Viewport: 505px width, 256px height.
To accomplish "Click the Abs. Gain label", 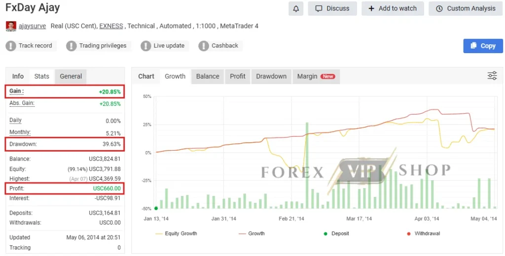I will [x=22, y=103].
